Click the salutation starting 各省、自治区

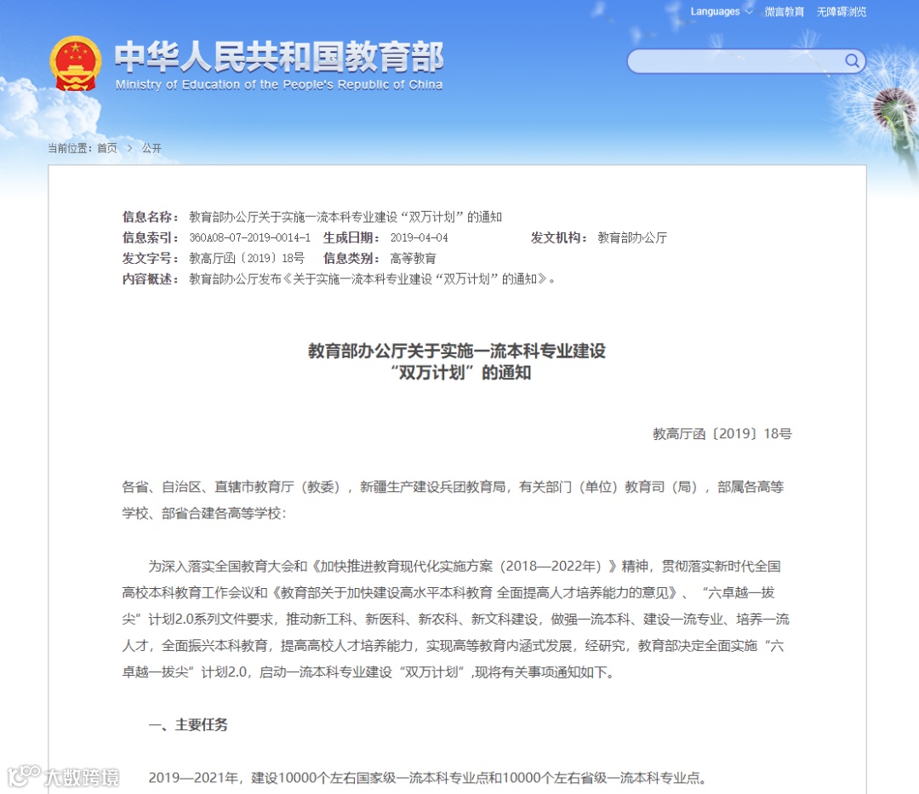point(453,500)
